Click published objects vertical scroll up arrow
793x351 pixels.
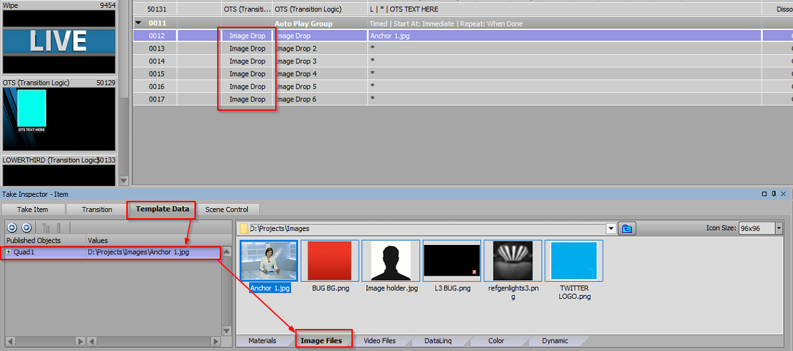(227, 252)
